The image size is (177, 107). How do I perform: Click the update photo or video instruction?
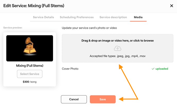coord(89,28)
